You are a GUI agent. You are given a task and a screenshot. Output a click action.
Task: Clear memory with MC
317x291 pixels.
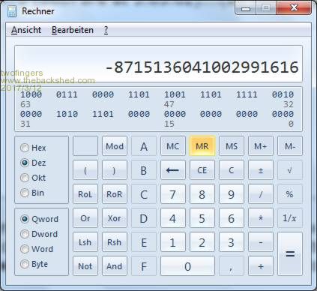(173, 146)
